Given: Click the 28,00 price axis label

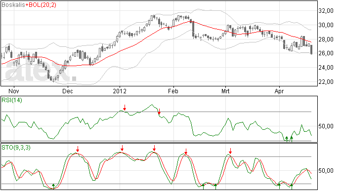Looking at the screenshot, I should 326,39.
